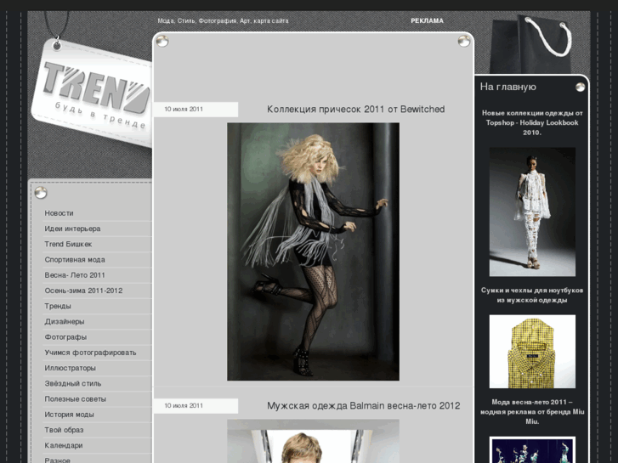Click the blonde hairstyle model photo
Viewport: 618px width, 463px height.
click(x=313, y=251)
